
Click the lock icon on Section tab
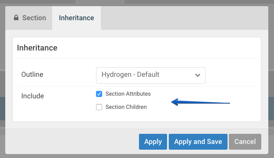click(16, 18)
